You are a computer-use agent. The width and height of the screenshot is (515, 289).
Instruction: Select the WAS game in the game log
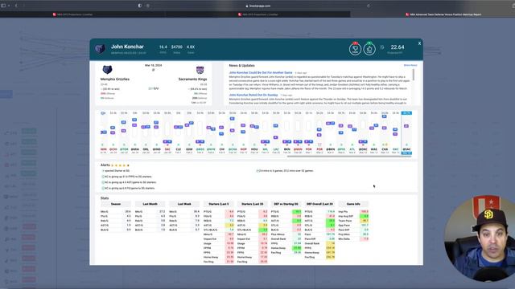[373, 149]
